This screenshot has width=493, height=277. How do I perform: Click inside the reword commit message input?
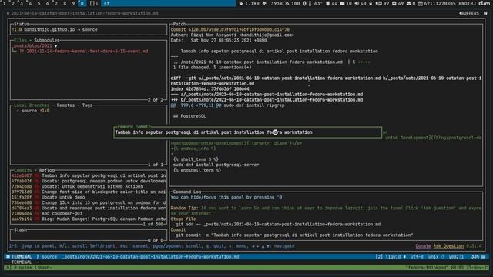coord(248,132)
